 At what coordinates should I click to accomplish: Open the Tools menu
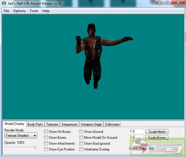34,11
